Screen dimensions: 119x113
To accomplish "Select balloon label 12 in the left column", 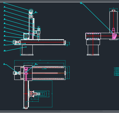I will [4, 51].
